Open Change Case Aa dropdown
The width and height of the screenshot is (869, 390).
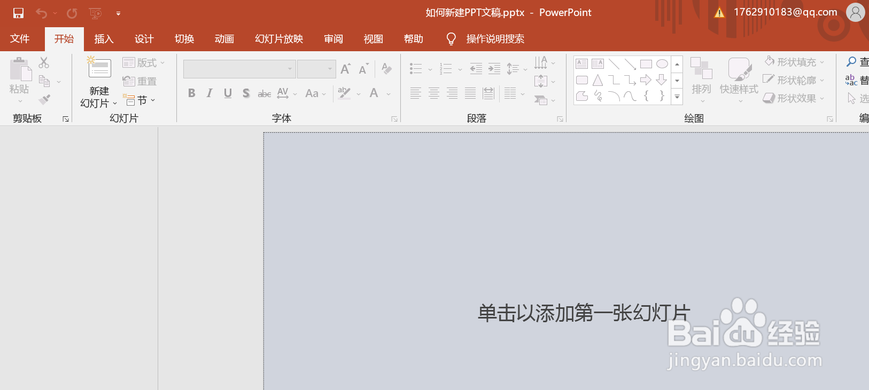click(x=315, y=93)
